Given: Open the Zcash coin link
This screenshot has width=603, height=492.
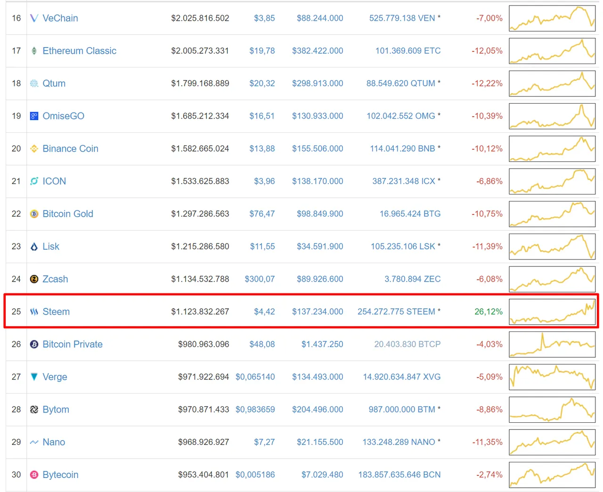Looking at the screenshot, I should pyautogui.click(x=55, y=279).
